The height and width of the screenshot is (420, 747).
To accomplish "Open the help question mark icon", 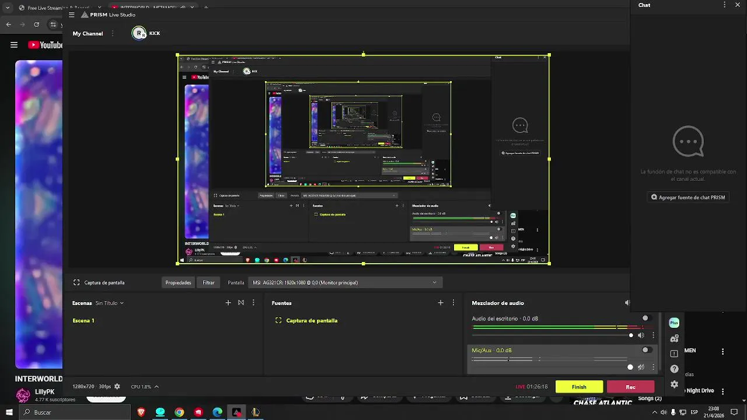I will 674,369.
